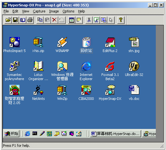The width and height of the screenshot is (166, 150).
Task: Click the capture region toolbar icon
Action: 79,20
